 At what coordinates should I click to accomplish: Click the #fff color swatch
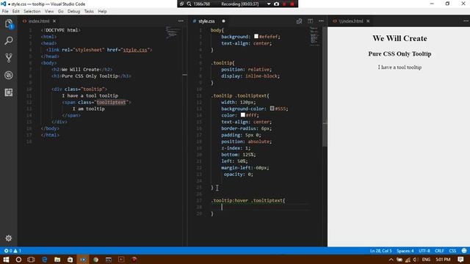[x=243, y=115]
